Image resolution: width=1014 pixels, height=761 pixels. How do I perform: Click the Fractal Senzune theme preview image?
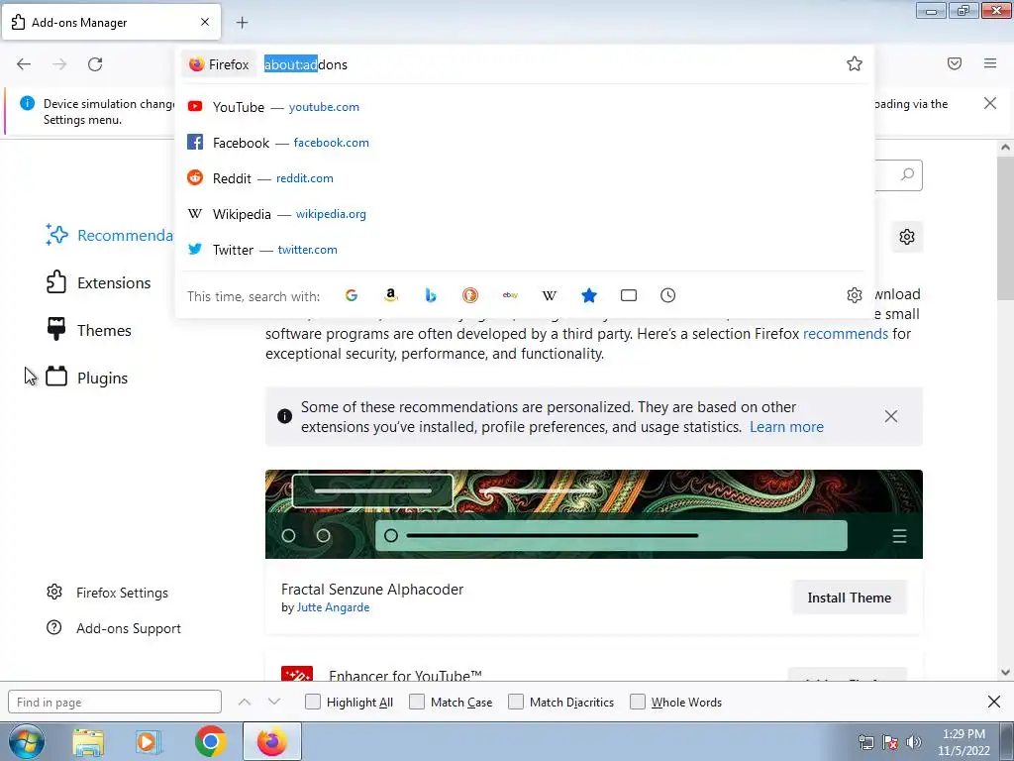coord(594,514)
